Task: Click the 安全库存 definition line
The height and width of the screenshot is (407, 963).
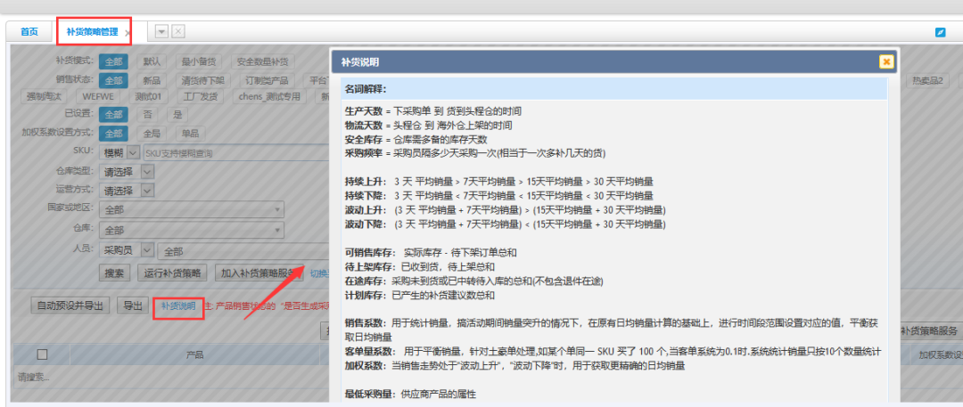Action: pos(416,139)
